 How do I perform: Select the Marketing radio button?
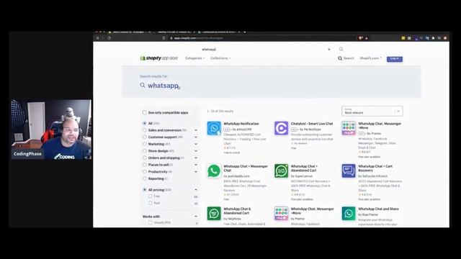pyautogui.click(x=144, y=144)
